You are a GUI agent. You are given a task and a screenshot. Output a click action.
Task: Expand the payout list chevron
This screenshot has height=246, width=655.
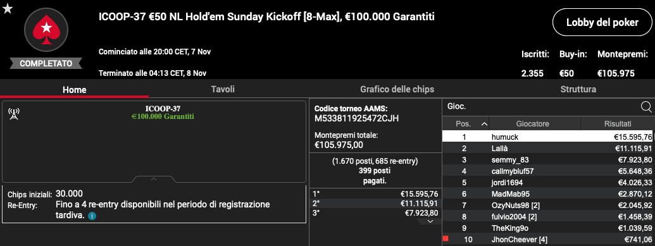point(431,221)
